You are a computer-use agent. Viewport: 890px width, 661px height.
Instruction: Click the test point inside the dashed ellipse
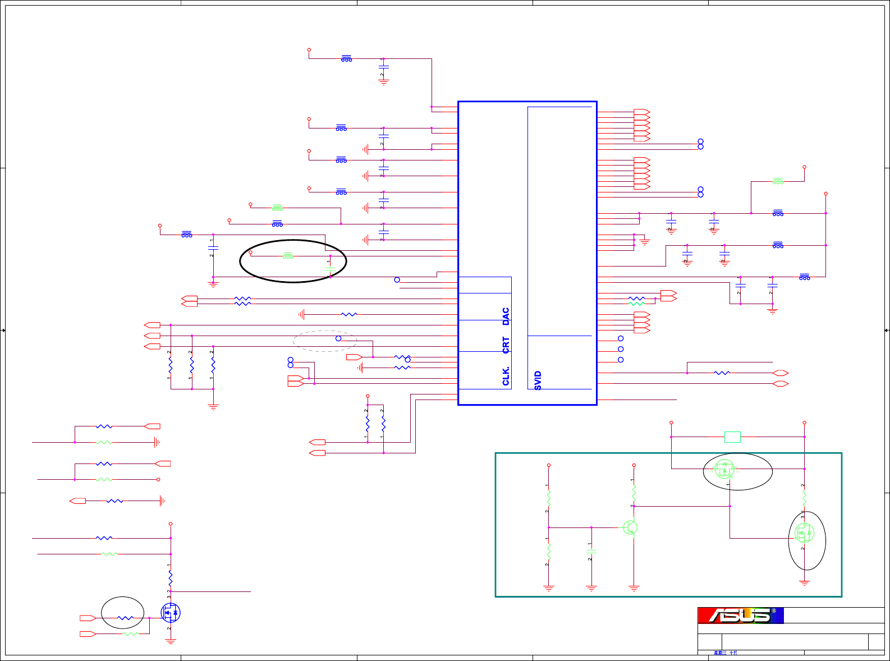338,338
